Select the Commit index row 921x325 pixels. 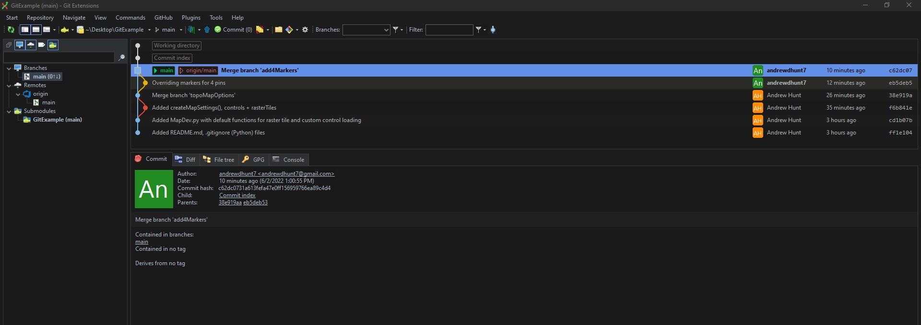click(x=524, y=58)
